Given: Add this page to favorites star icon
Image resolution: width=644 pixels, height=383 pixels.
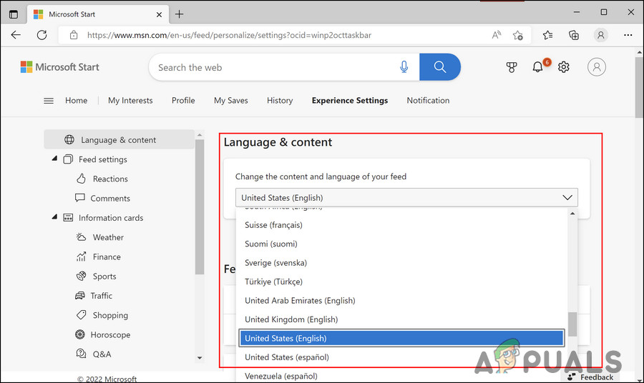Looking at the screenshot, I should pos(517,35).
